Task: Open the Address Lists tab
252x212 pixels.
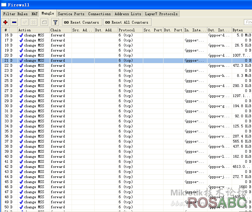Action: (128, 14)
